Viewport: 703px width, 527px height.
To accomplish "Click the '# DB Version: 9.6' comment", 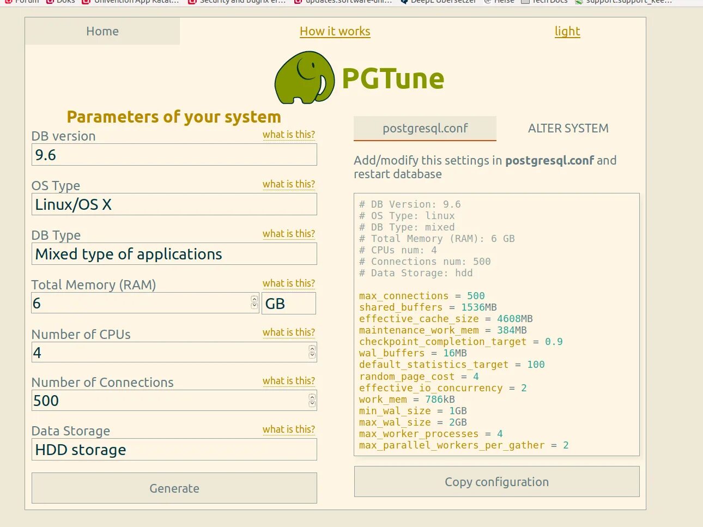I will pos(410,204).
